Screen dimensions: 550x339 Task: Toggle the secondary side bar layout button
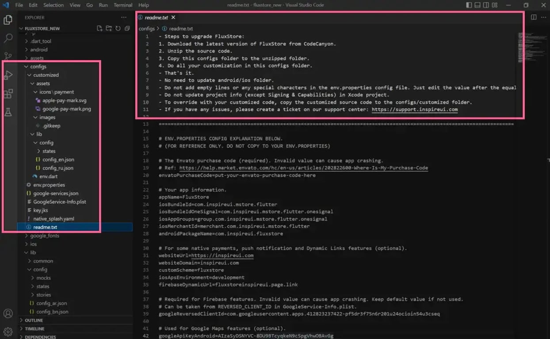point(486,5)
